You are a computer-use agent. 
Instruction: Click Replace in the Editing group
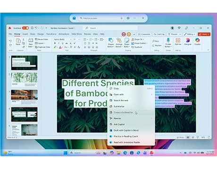pyautogui.click(x=157, y=46)
